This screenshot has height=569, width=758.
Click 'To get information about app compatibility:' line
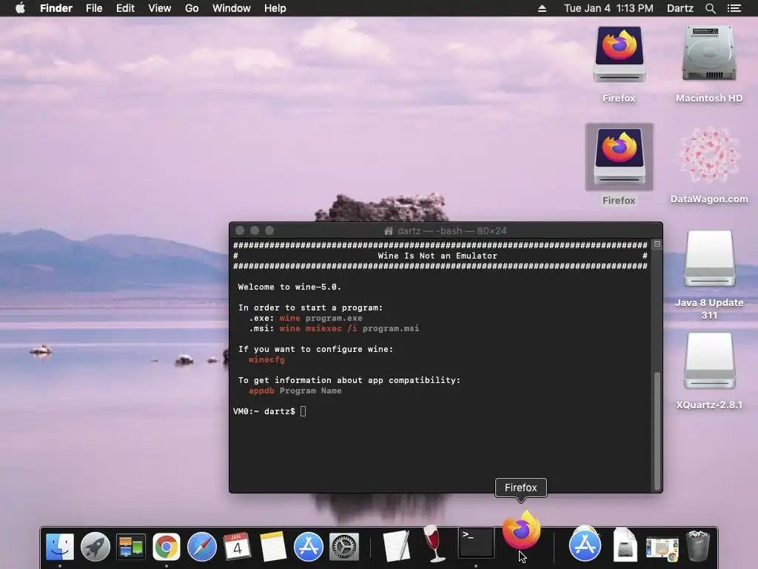(349, 380)
